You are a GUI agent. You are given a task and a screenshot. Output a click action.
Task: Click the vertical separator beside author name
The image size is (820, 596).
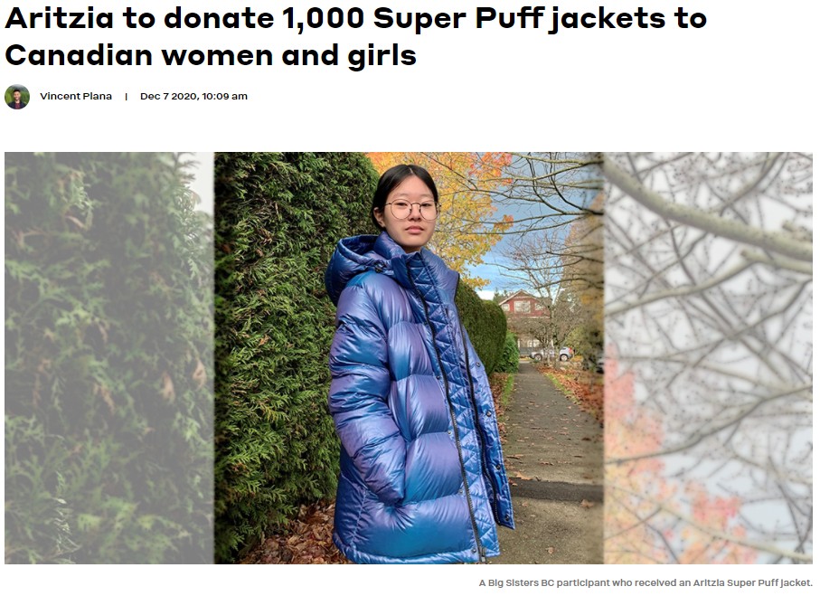(x=126, y=97)
